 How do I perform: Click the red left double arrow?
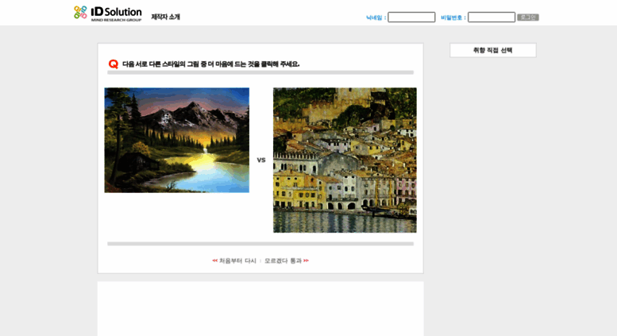(x=215, y=261)
